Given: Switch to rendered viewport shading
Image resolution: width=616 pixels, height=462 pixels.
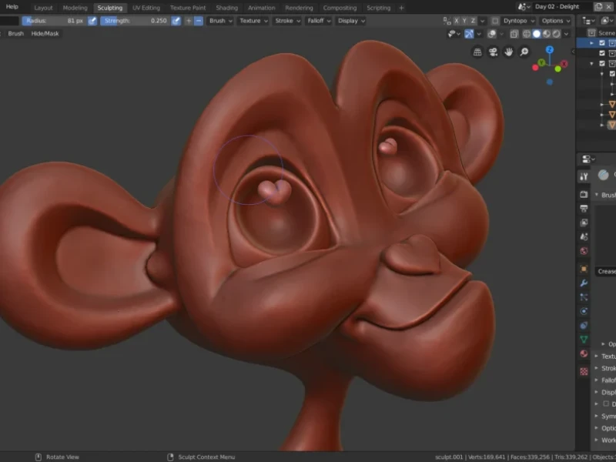Looking at the screenshot, I should (556, 34).
